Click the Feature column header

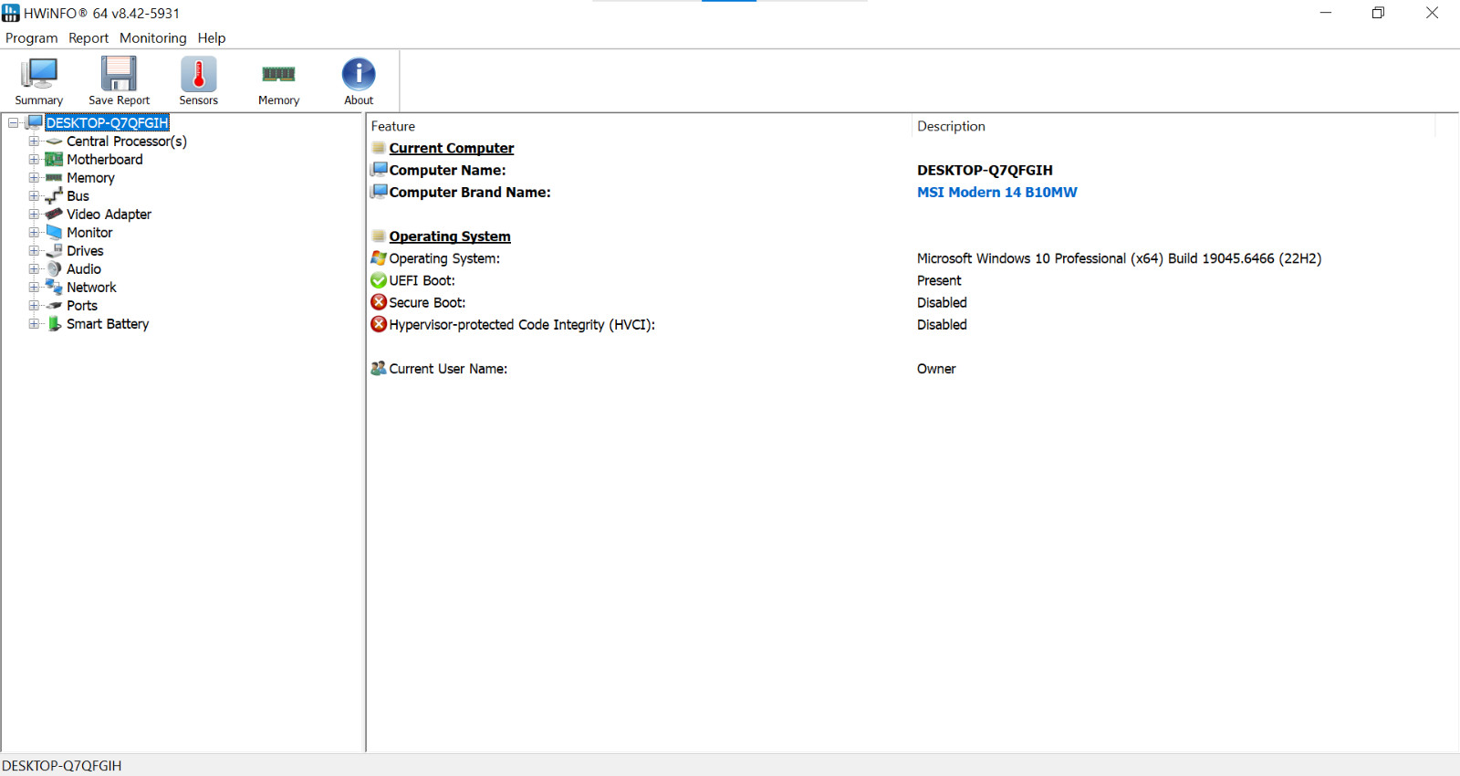[639, 126]
